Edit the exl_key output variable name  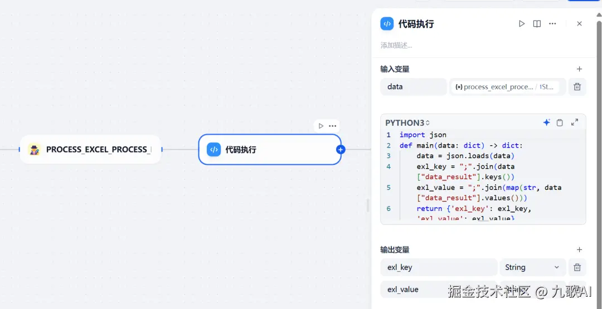[439, 267]
